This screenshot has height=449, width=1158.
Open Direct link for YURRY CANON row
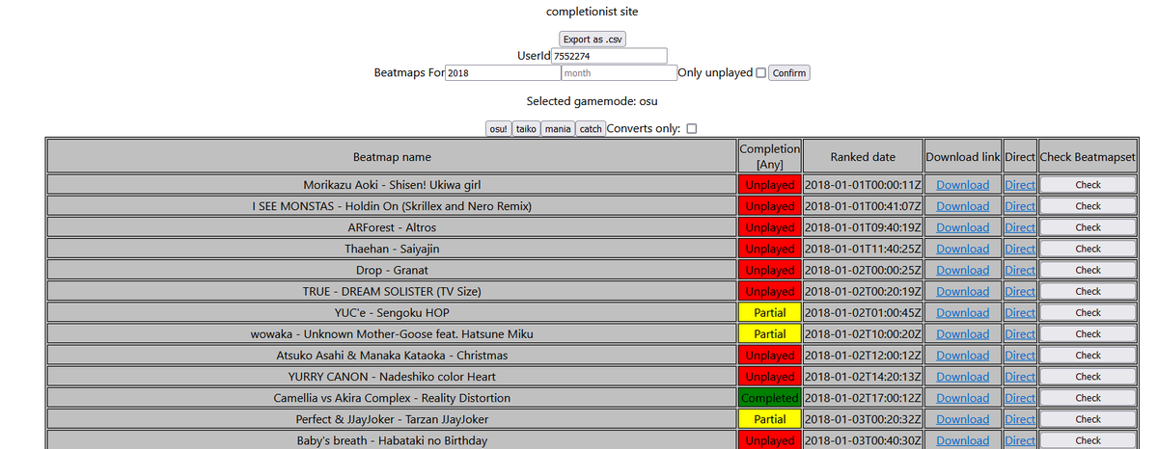[1020, 377]
